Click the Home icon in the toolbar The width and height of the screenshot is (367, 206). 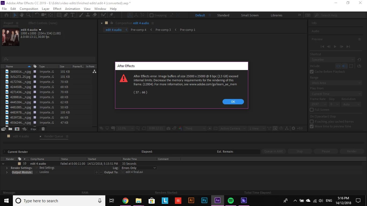6,15
